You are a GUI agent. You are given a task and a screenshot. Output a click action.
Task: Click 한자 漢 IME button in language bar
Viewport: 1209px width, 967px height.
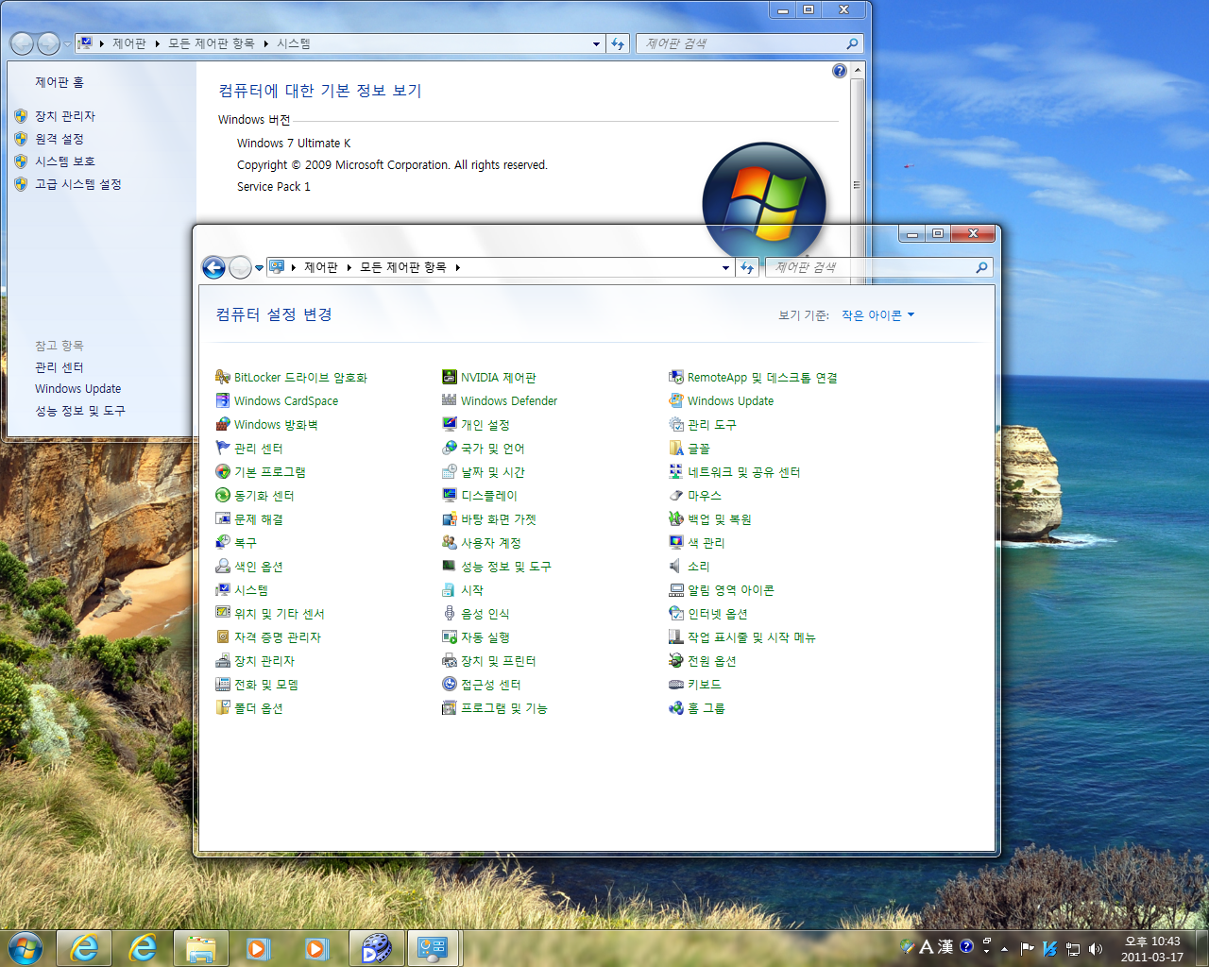pyautogui.click(x=945, y=947)
